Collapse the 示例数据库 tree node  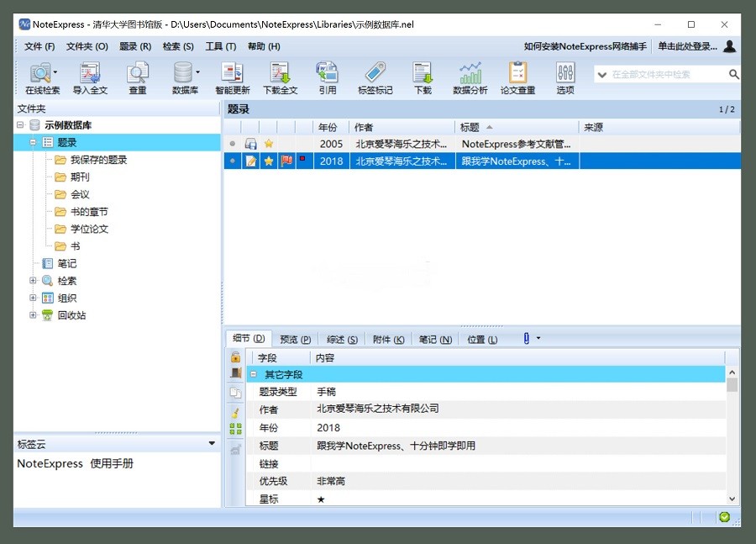[20, 125]
